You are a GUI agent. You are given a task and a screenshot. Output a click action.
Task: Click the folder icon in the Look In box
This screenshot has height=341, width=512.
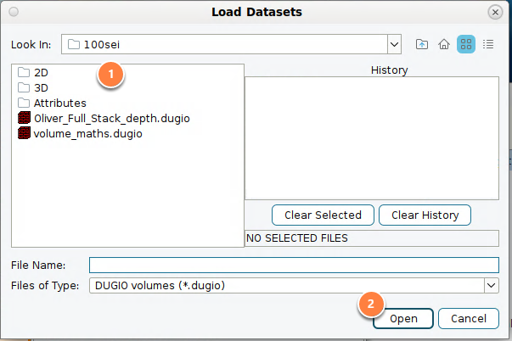point(74,44)
